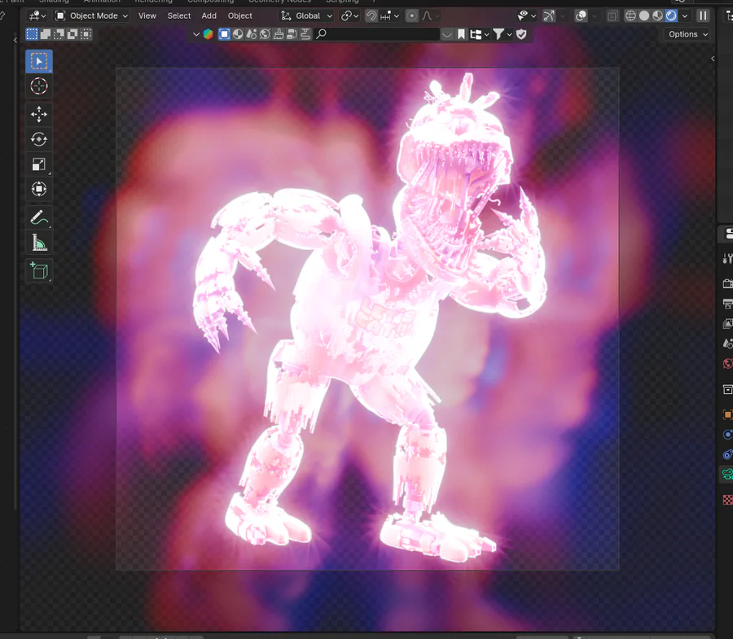Open the Object Mode dropdown
The width and height of the screenshot is (733, 639).
pos(92,16)
